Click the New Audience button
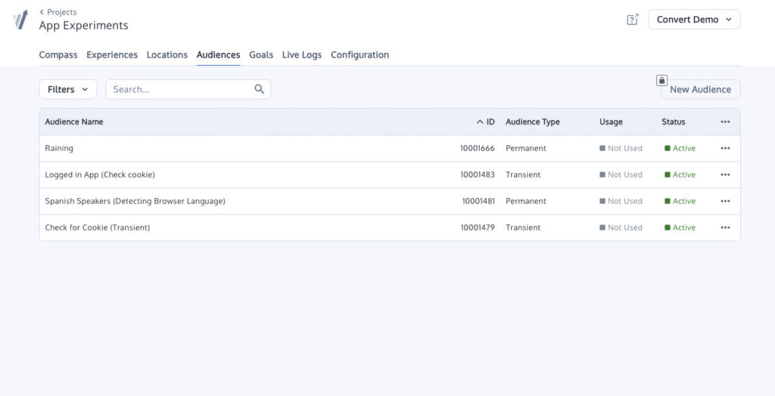 tap(700, 89)
